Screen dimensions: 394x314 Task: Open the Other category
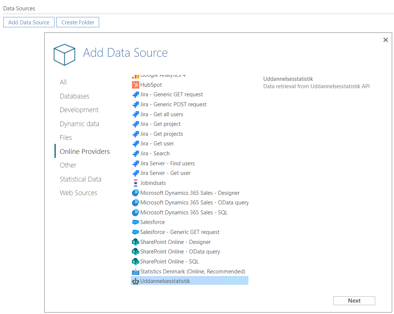click(68, 165)
